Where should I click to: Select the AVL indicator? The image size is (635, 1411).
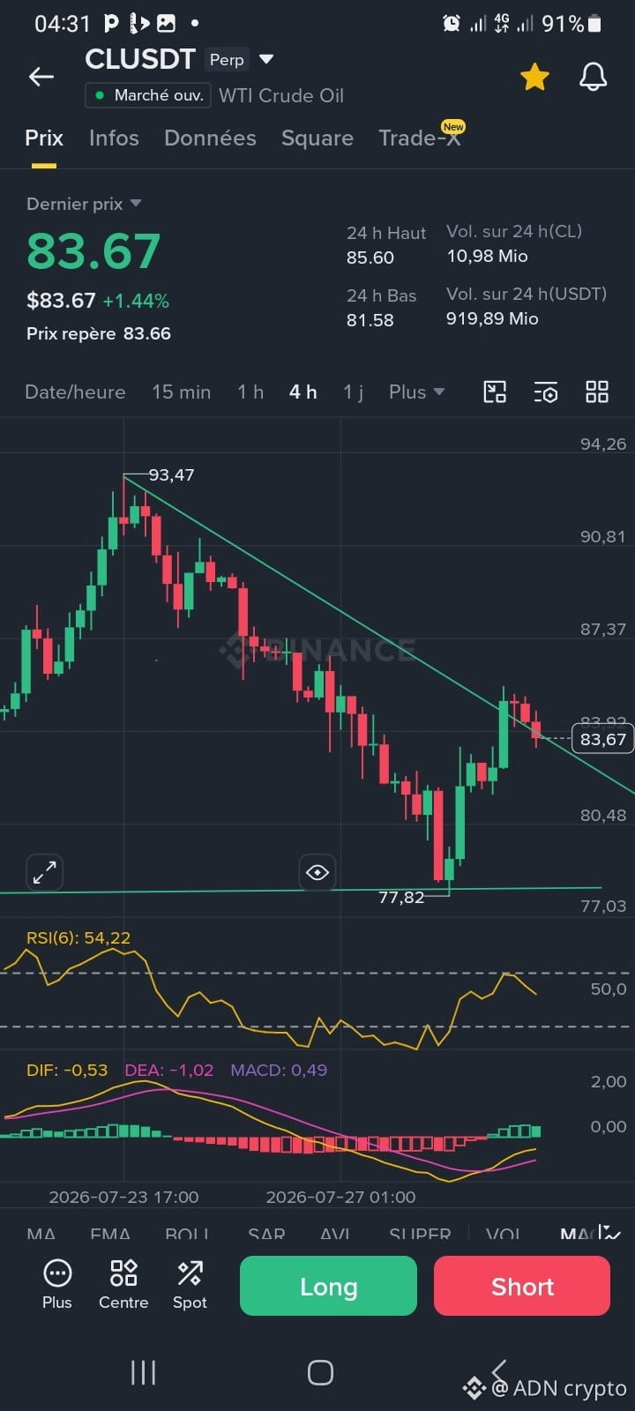pos(335,1233)
